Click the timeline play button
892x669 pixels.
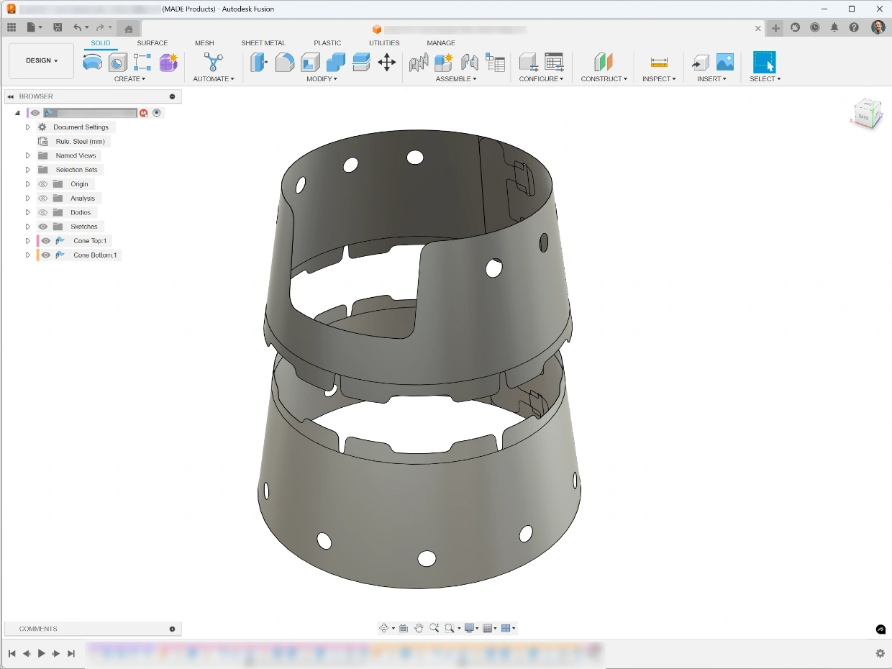pyautogui.click(x=42, y=653)
